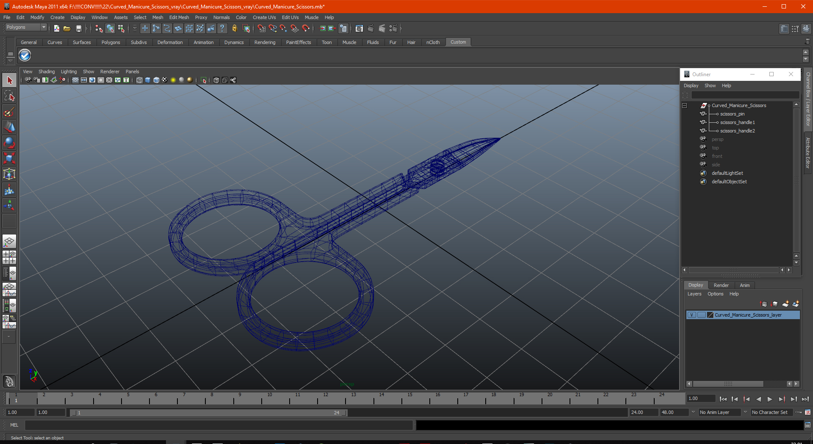Switch to the Polygons shelf tab
This screenshot has height=444, width=813.
click(x=111, y=42)
